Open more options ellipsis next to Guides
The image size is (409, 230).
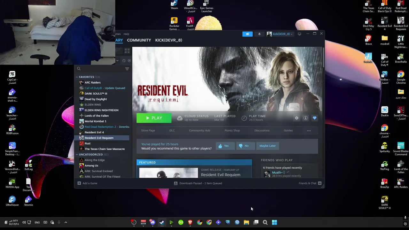click(x=309, y=131)
